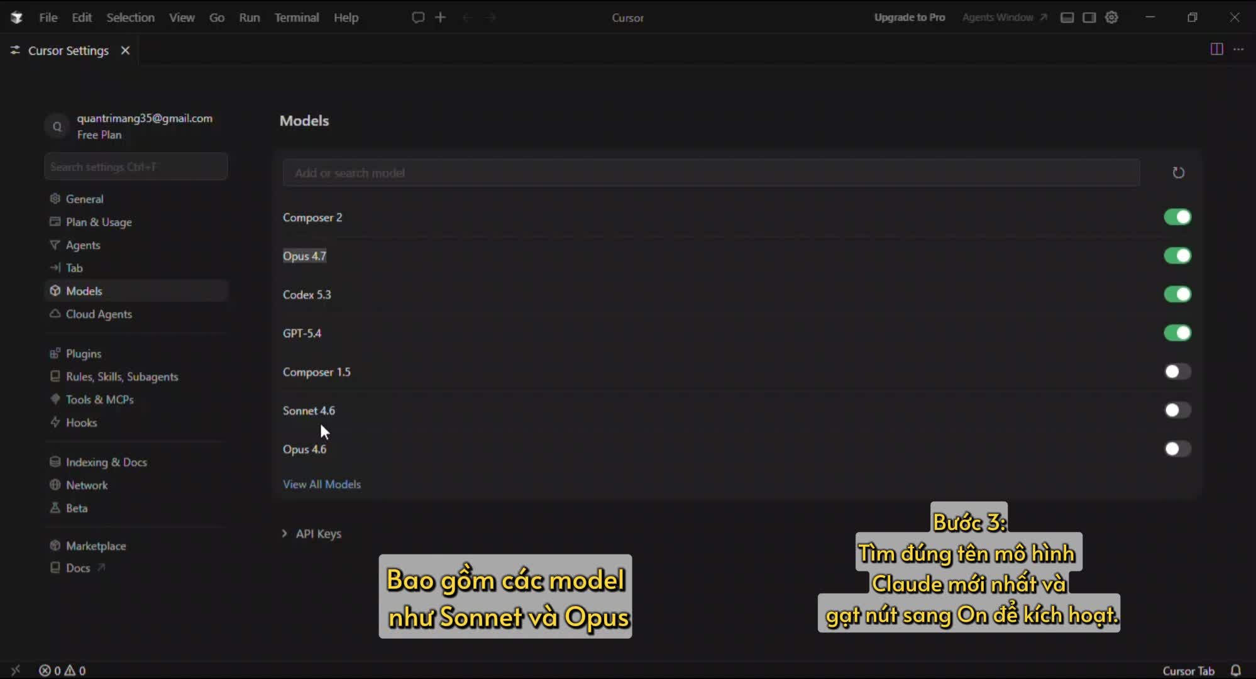Click the account avatar icon
This screenshot has width=1256, height=679.
click(x=57, y=126)
